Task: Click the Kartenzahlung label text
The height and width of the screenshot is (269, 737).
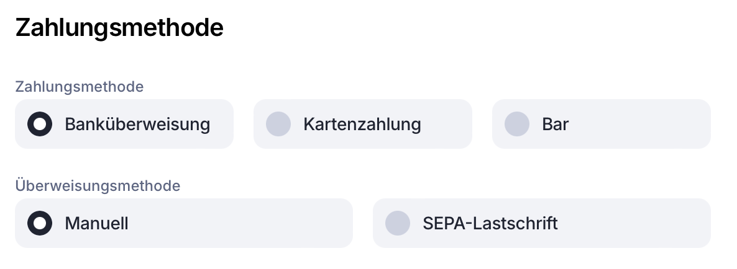Action: click(362, 124)
